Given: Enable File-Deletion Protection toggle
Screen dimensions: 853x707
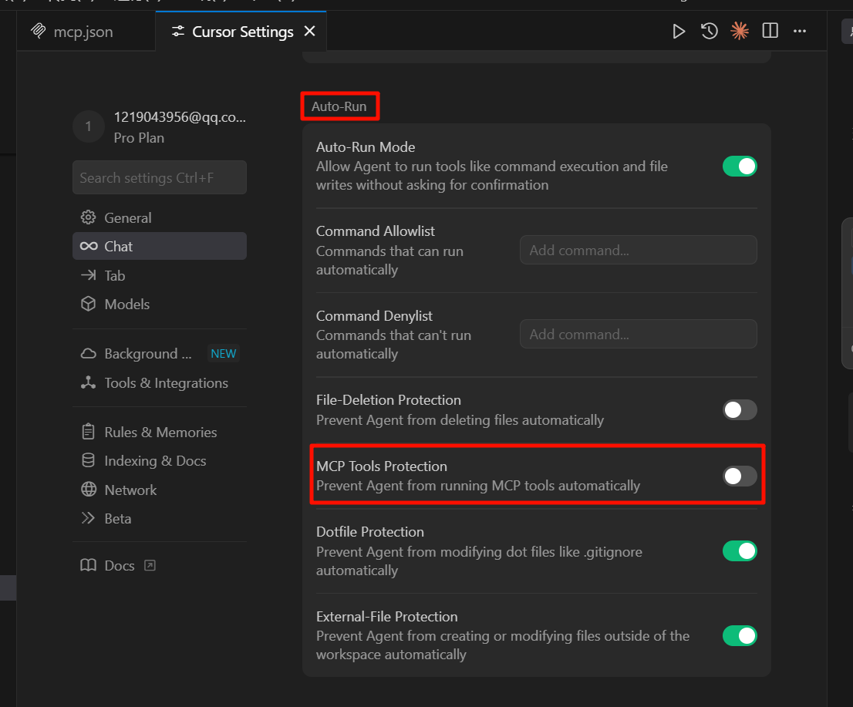Looking at the screenshot, I should pos(740,410).
